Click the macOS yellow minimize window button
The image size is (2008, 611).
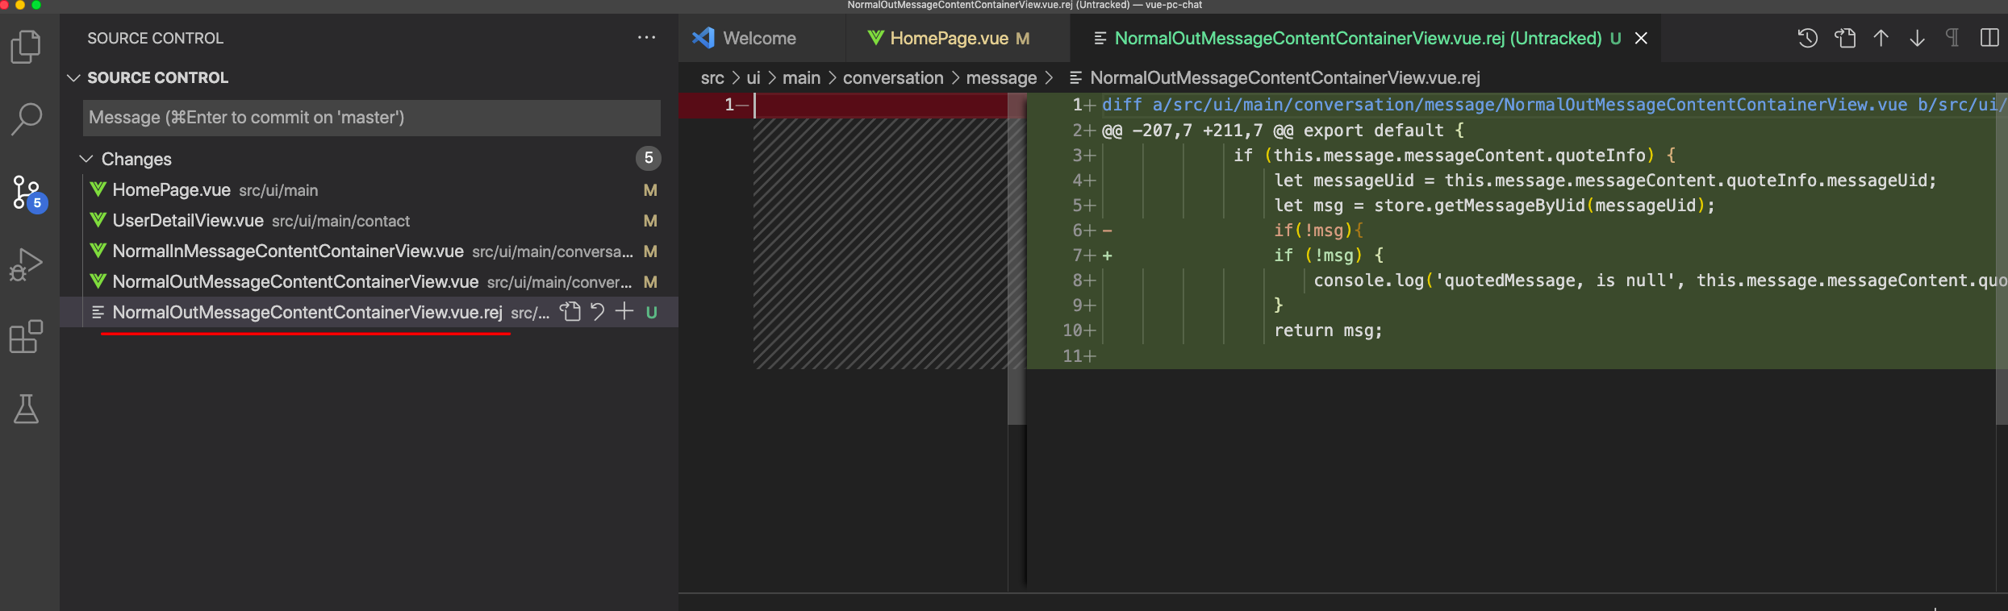(x=19, y=5)
